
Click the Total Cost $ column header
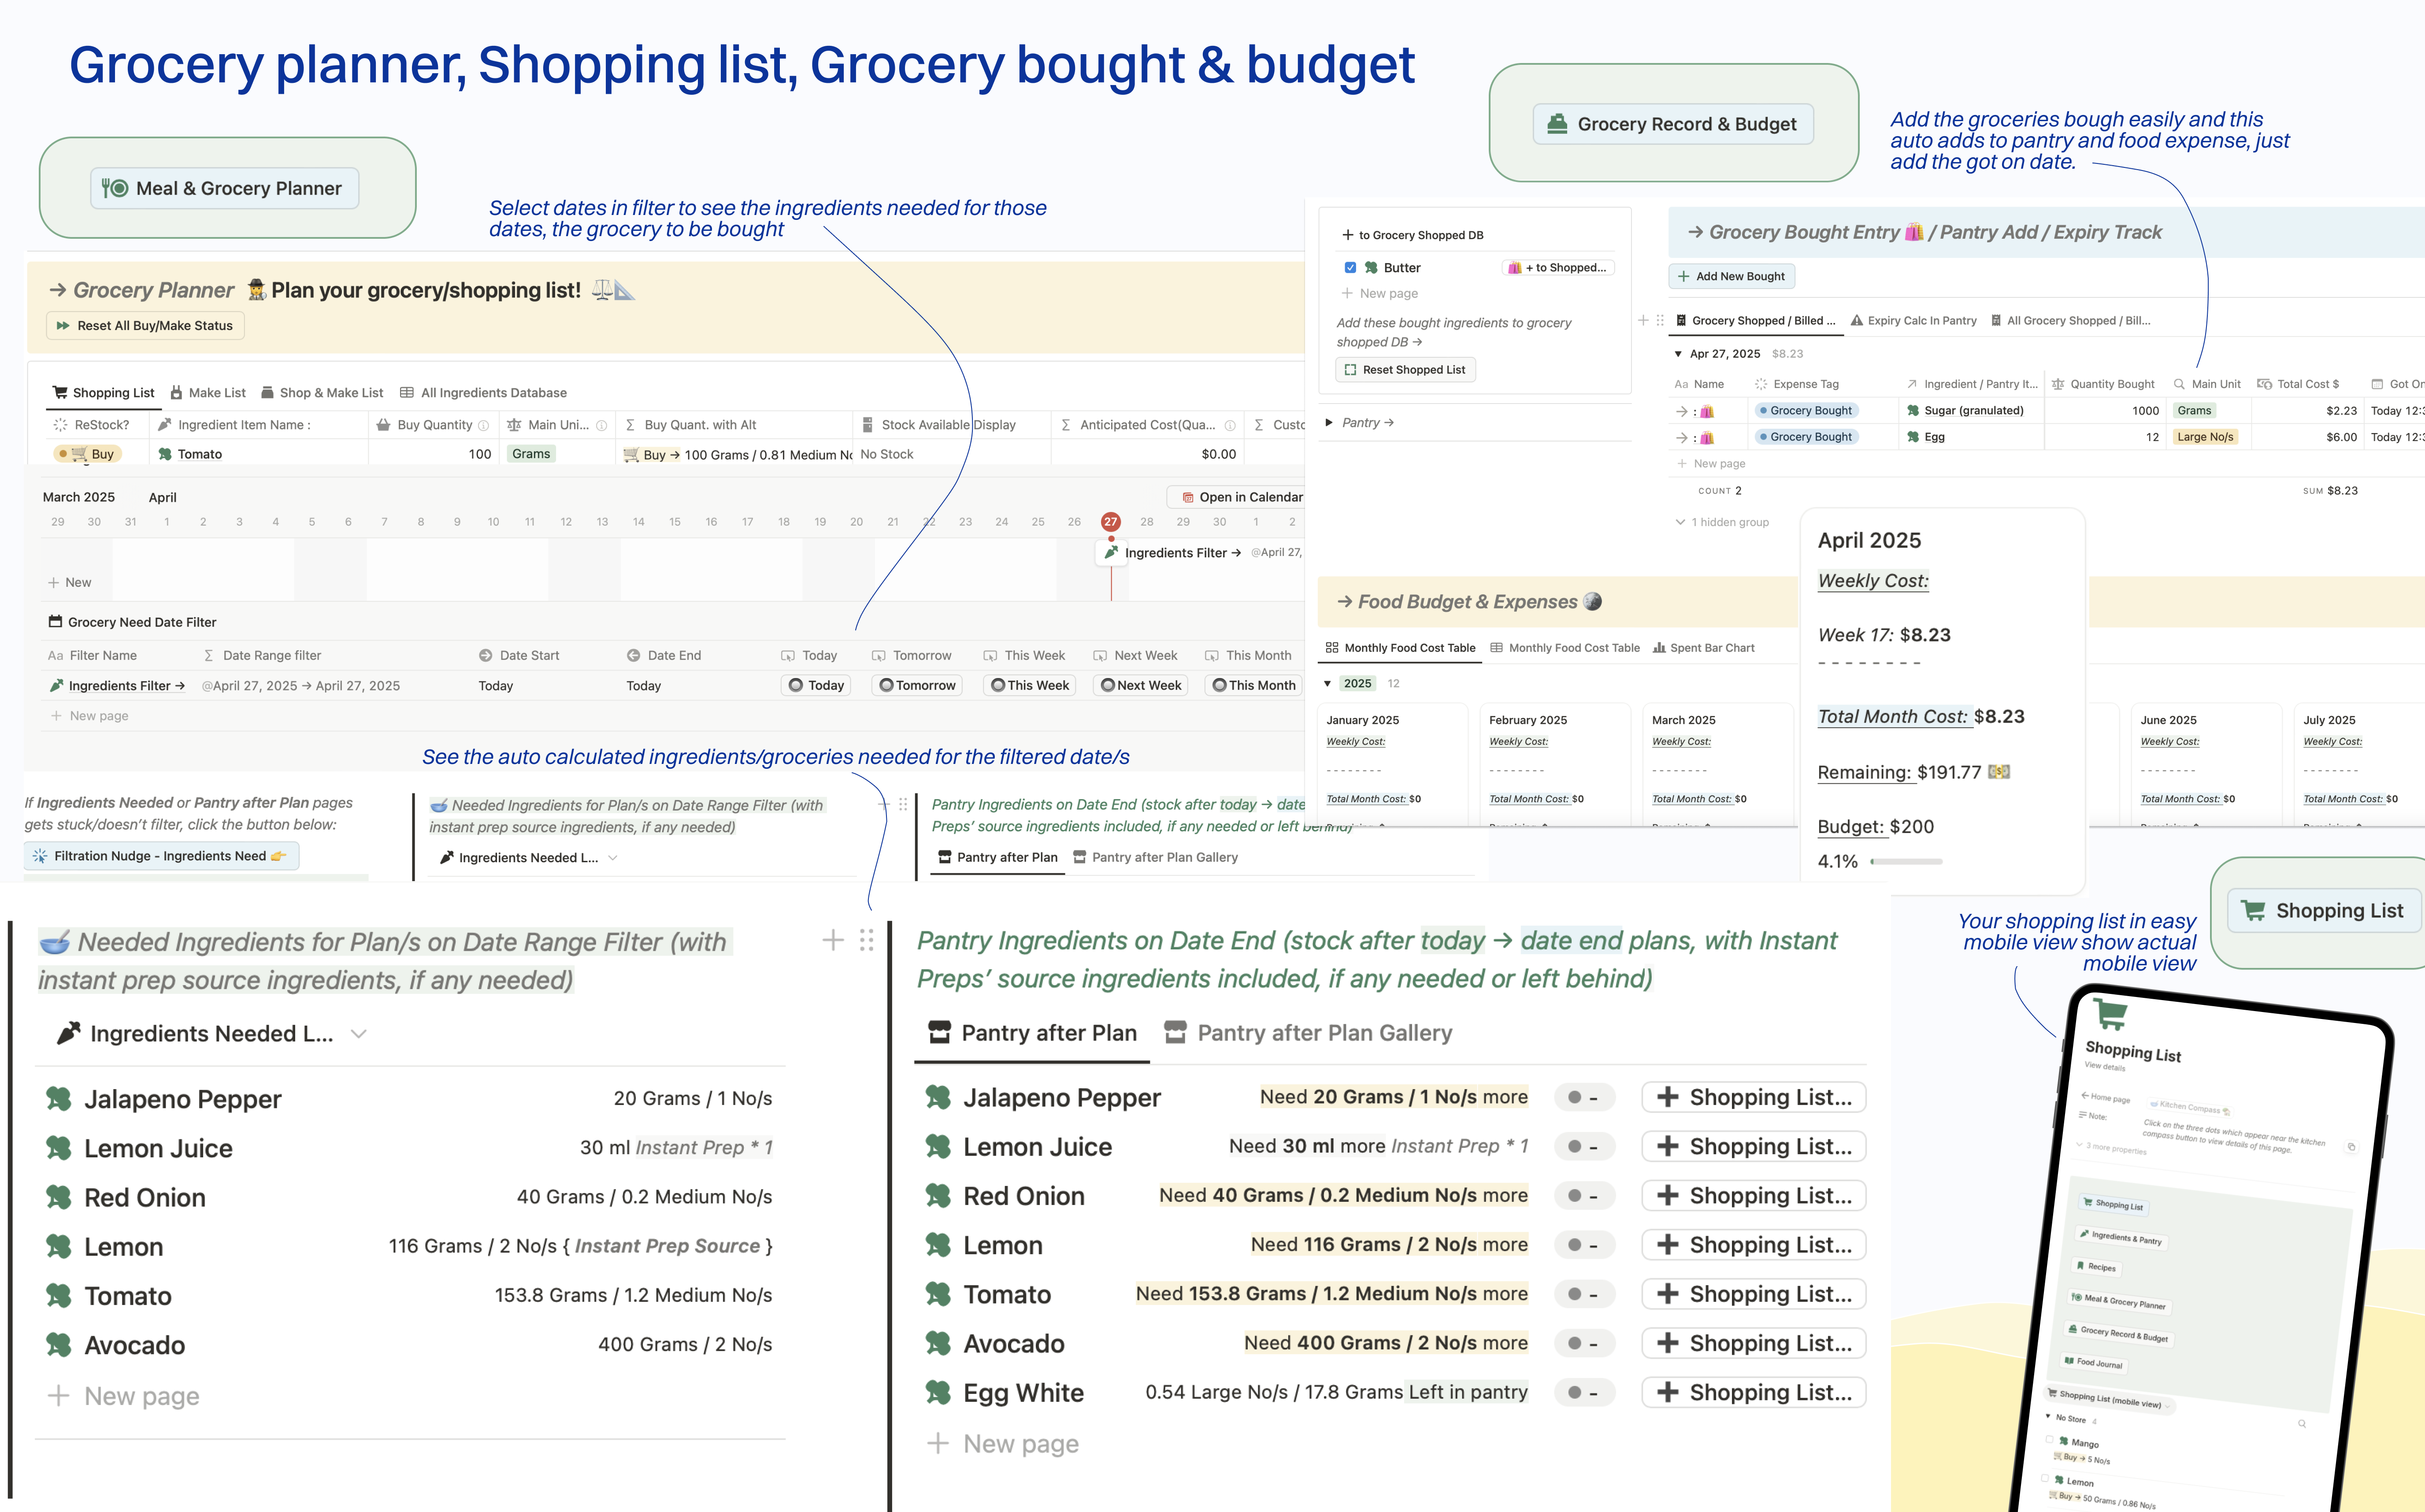(2298, 384)
